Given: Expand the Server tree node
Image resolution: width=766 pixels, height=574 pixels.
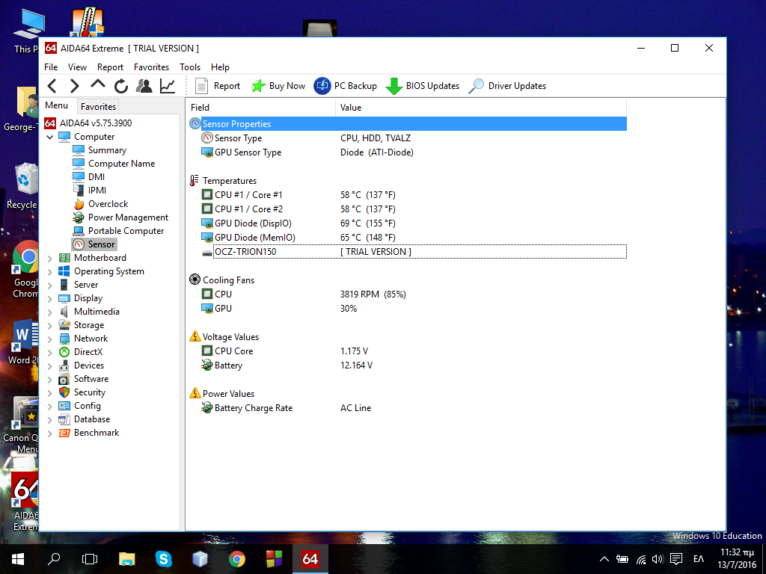Looking at the screenshot, I should click(49, 285).
